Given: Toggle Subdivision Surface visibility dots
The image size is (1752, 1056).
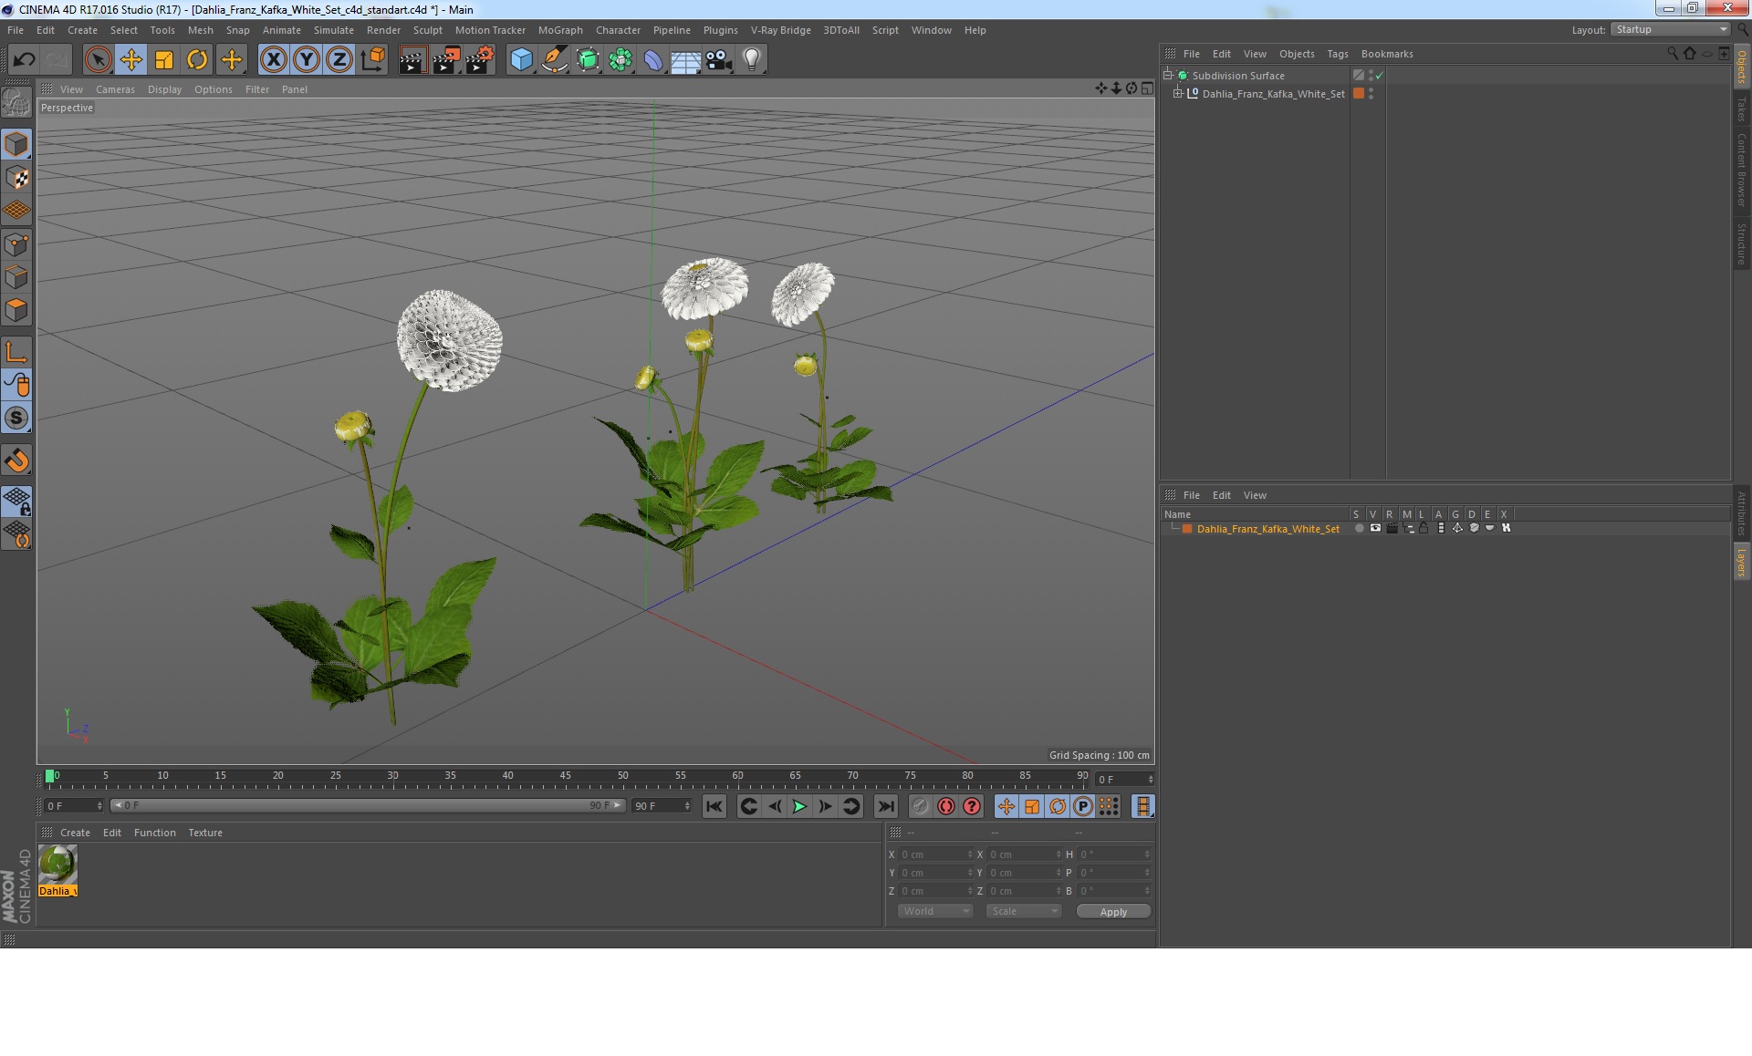Looking at the screenshot, I should click(x=1371, y=76).
